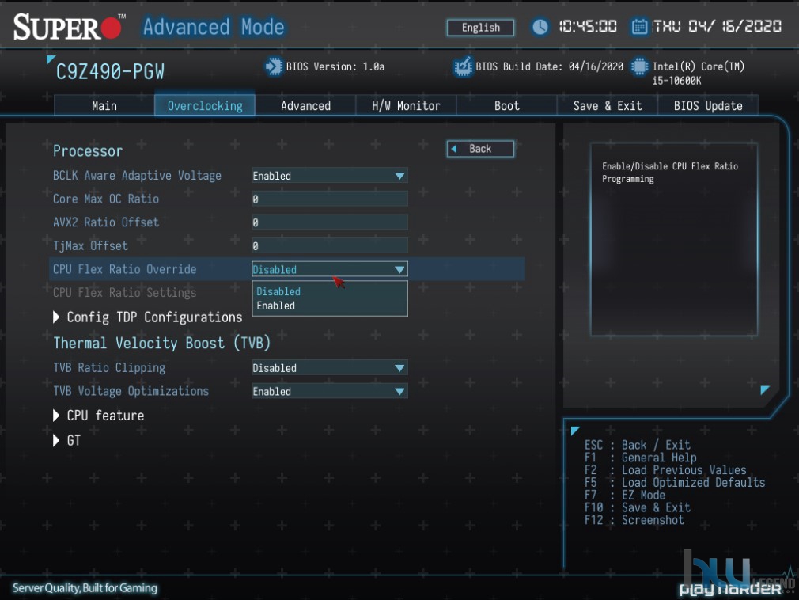Click the TjMax Offset input field
The height and width of the screenshot is (600, 799).
point(330,246)
